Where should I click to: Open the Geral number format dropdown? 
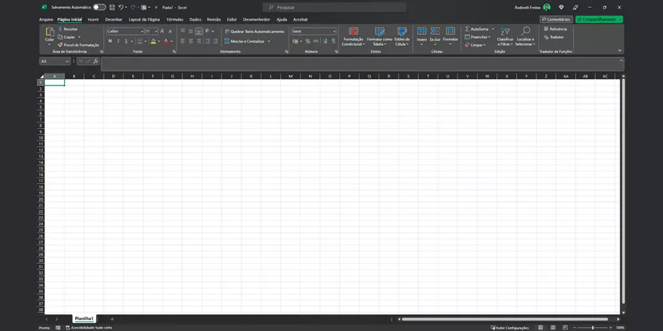coord(334,31)
